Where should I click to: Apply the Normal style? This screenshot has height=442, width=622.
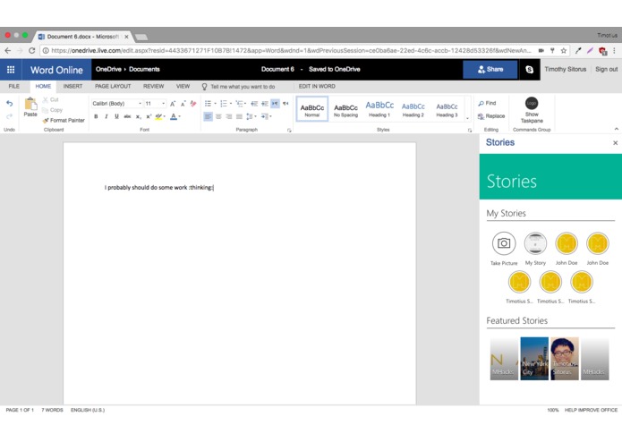click(312, 109)
